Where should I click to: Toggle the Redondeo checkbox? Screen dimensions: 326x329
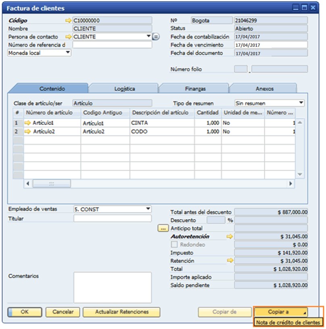174,245
